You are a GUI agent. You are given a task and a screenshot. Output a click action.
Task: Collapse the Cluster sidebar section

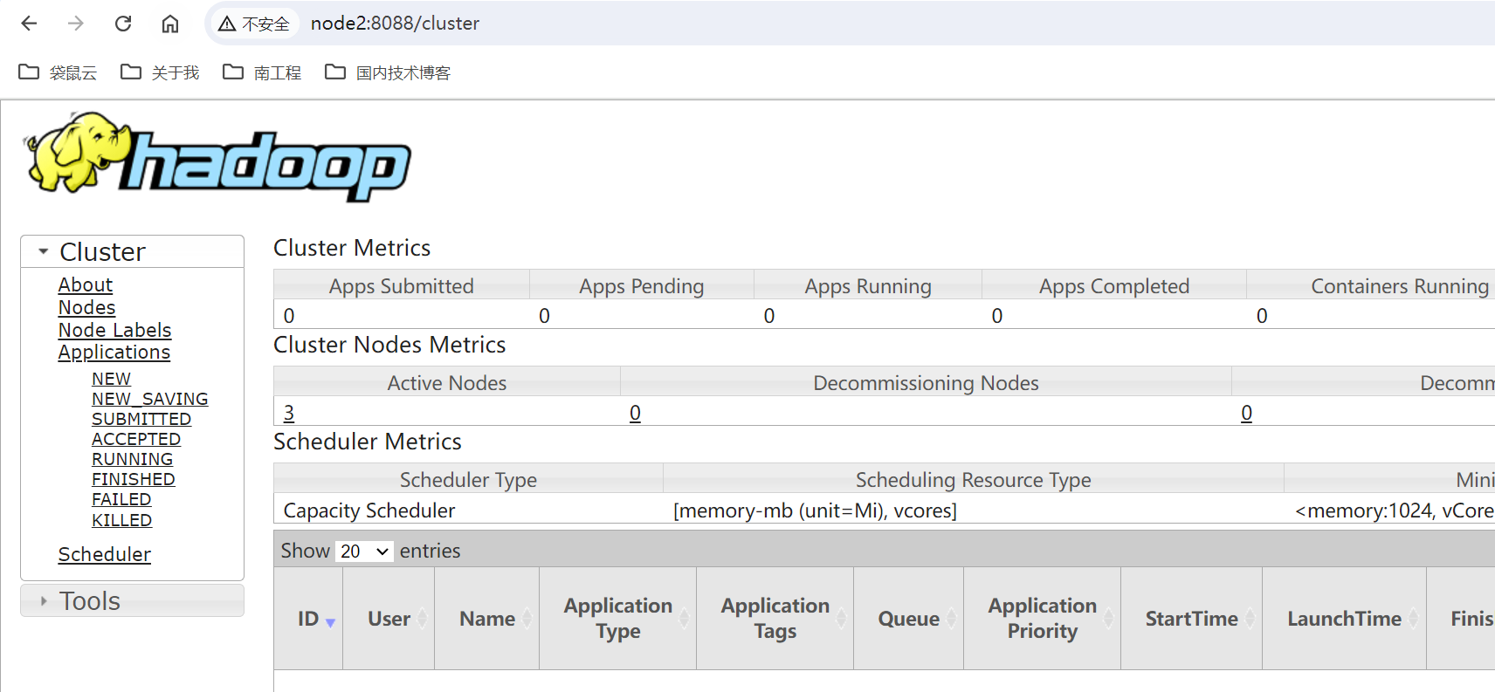tap(132, 251)
